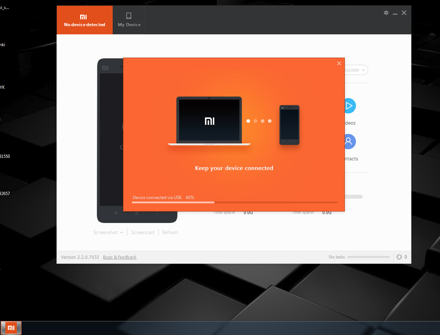
Task: Click the laptop illustration in the dialog
Action: pyautogui.click(x=209, y=121)
